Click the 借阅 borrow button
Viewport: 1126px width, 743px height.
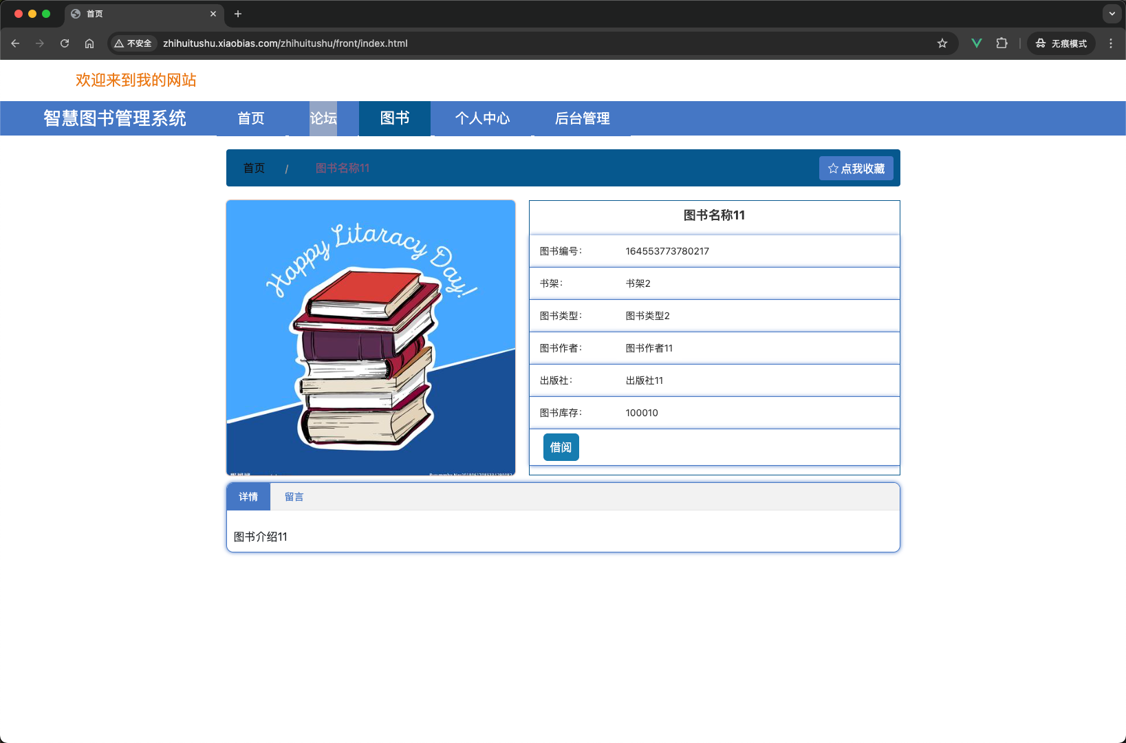point(561,447)
